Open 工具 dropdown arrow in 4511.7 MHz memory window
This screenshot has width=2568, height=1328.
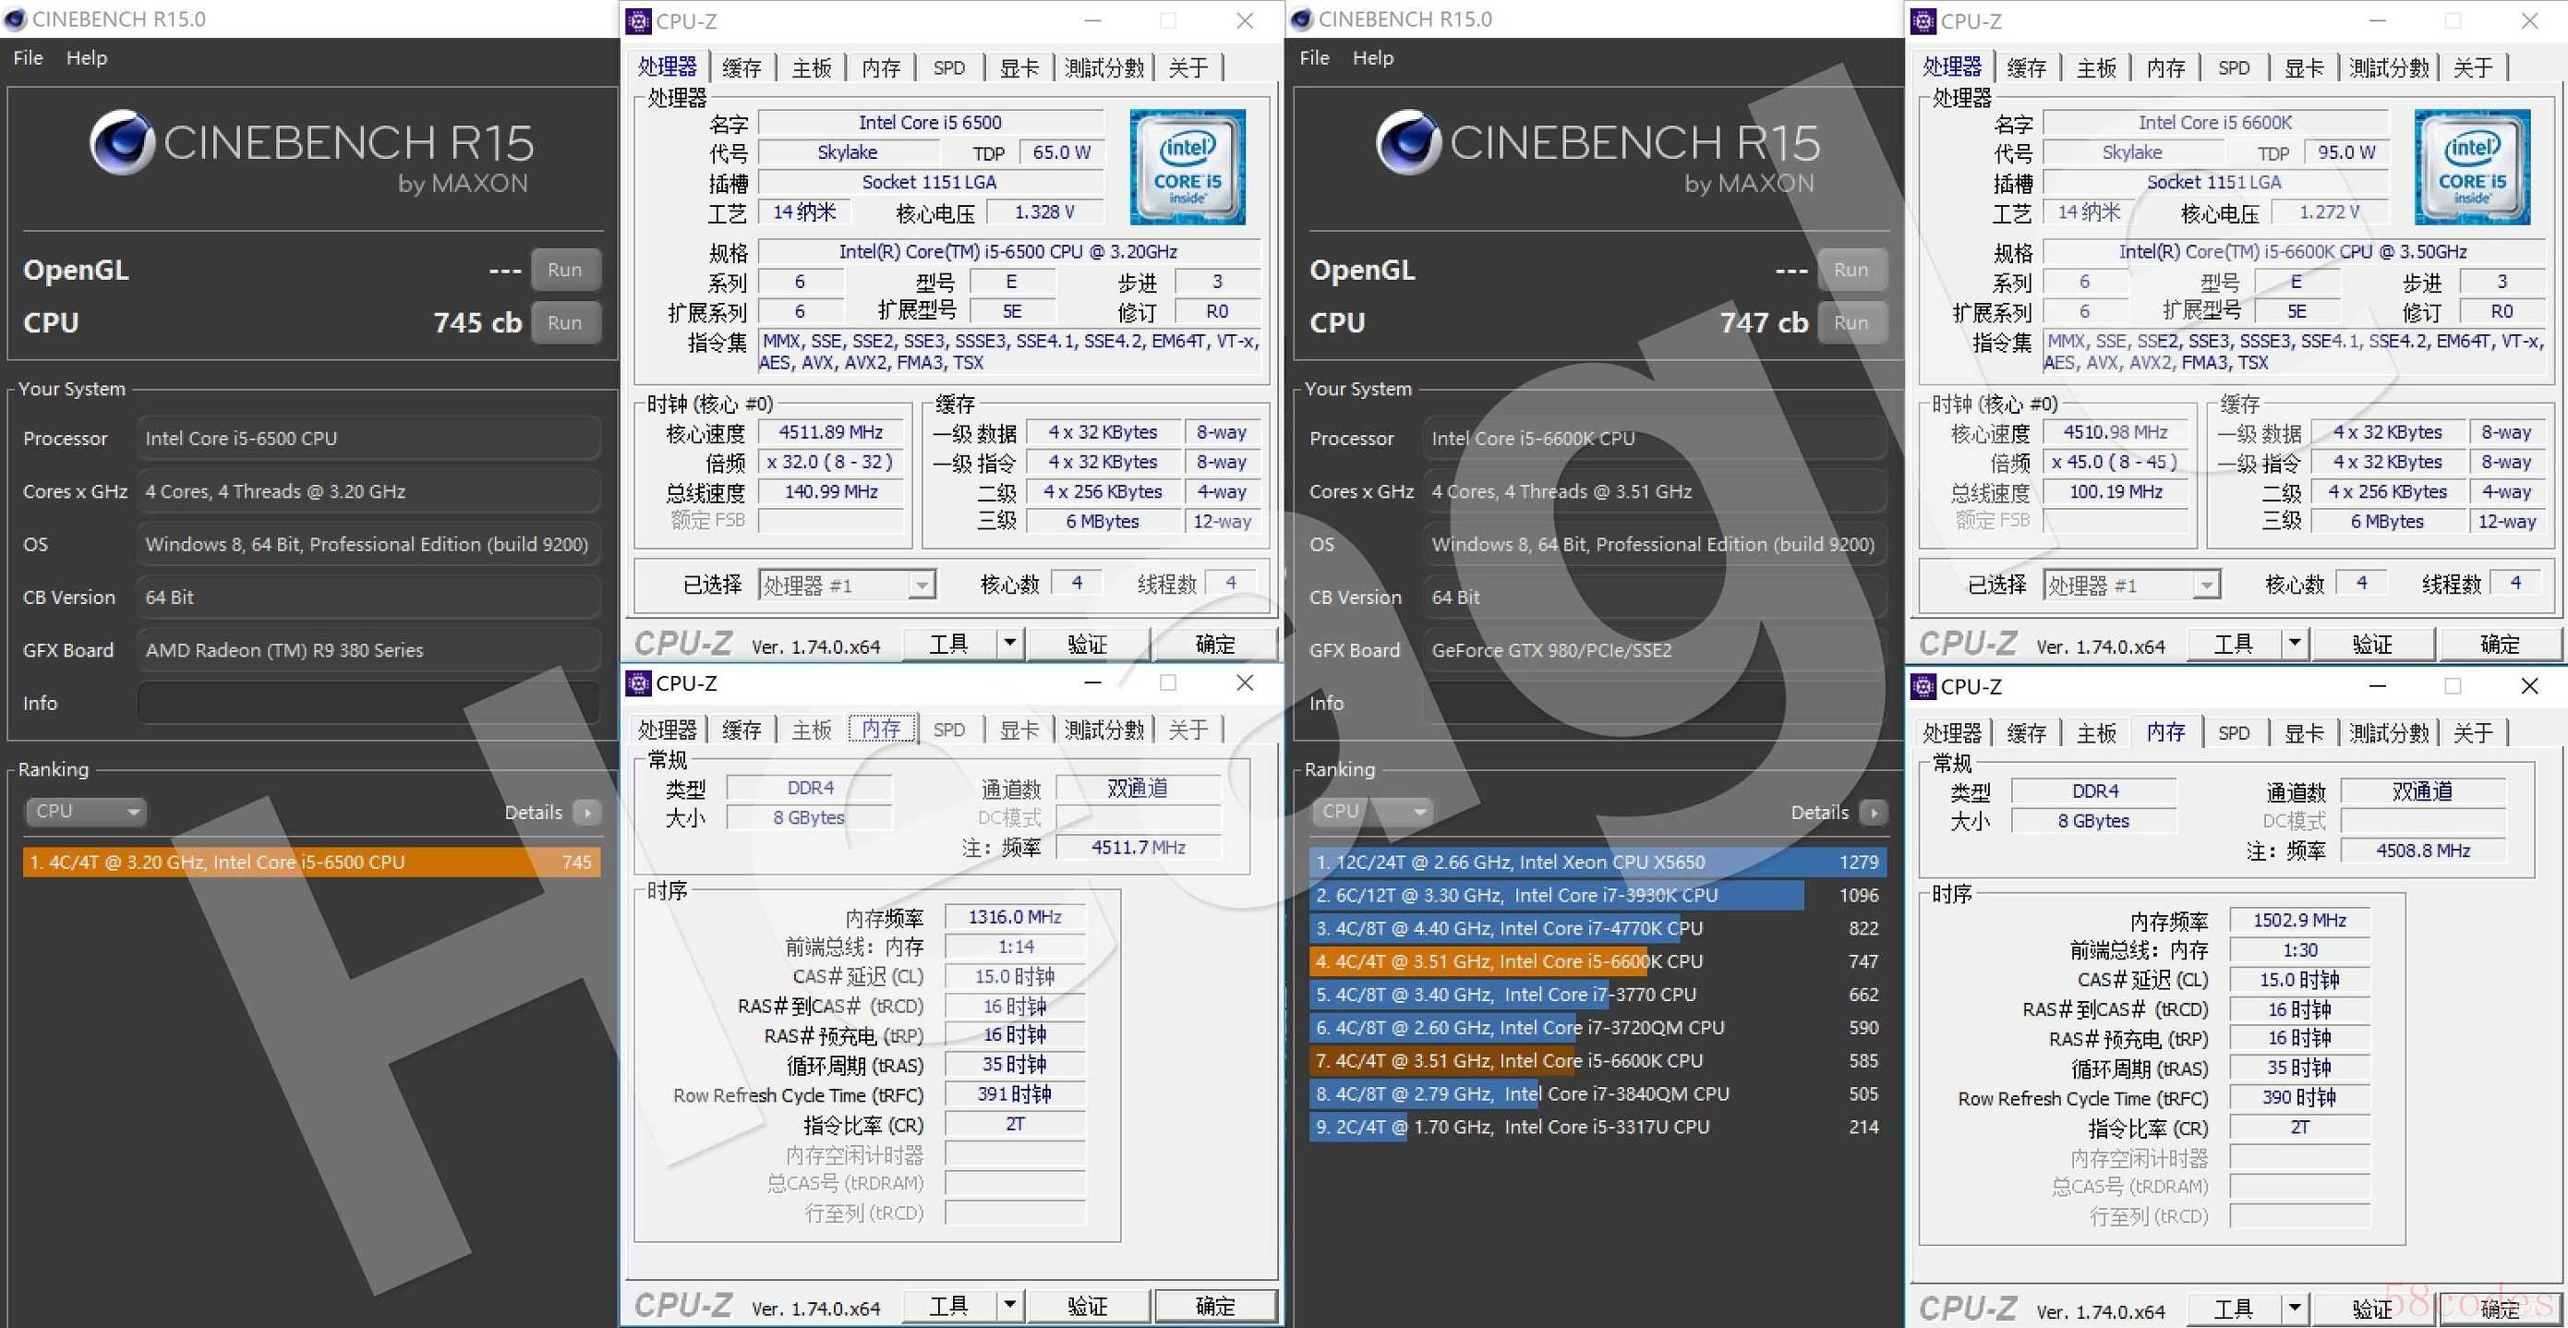click(1010, 1305)
